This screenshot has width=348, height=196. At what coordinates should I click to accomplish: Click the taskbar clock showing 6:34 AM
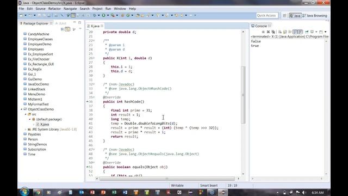(x=318, y=192)
